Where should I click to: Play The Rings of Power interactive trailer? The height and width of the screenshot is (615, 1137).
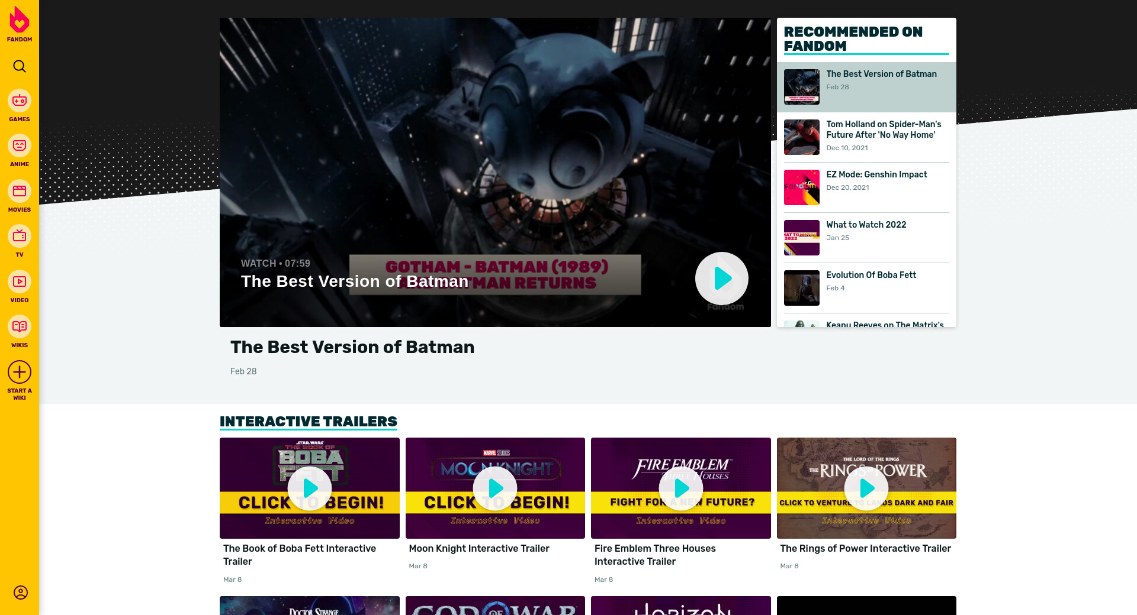coord(866,488)
